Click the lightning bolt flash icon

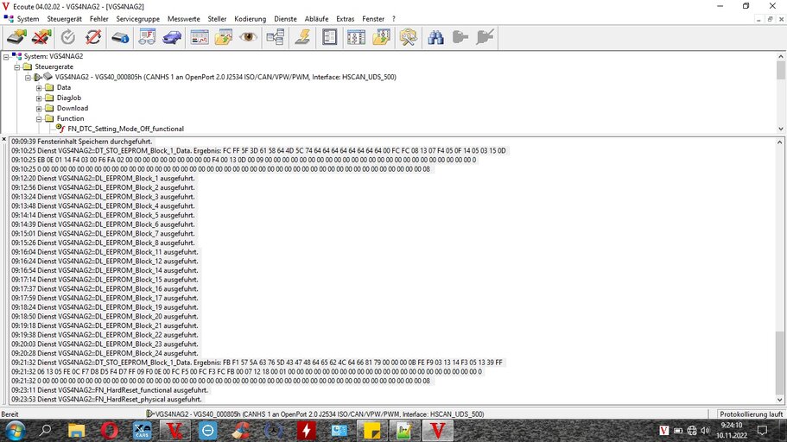click(x=302, y=37)
